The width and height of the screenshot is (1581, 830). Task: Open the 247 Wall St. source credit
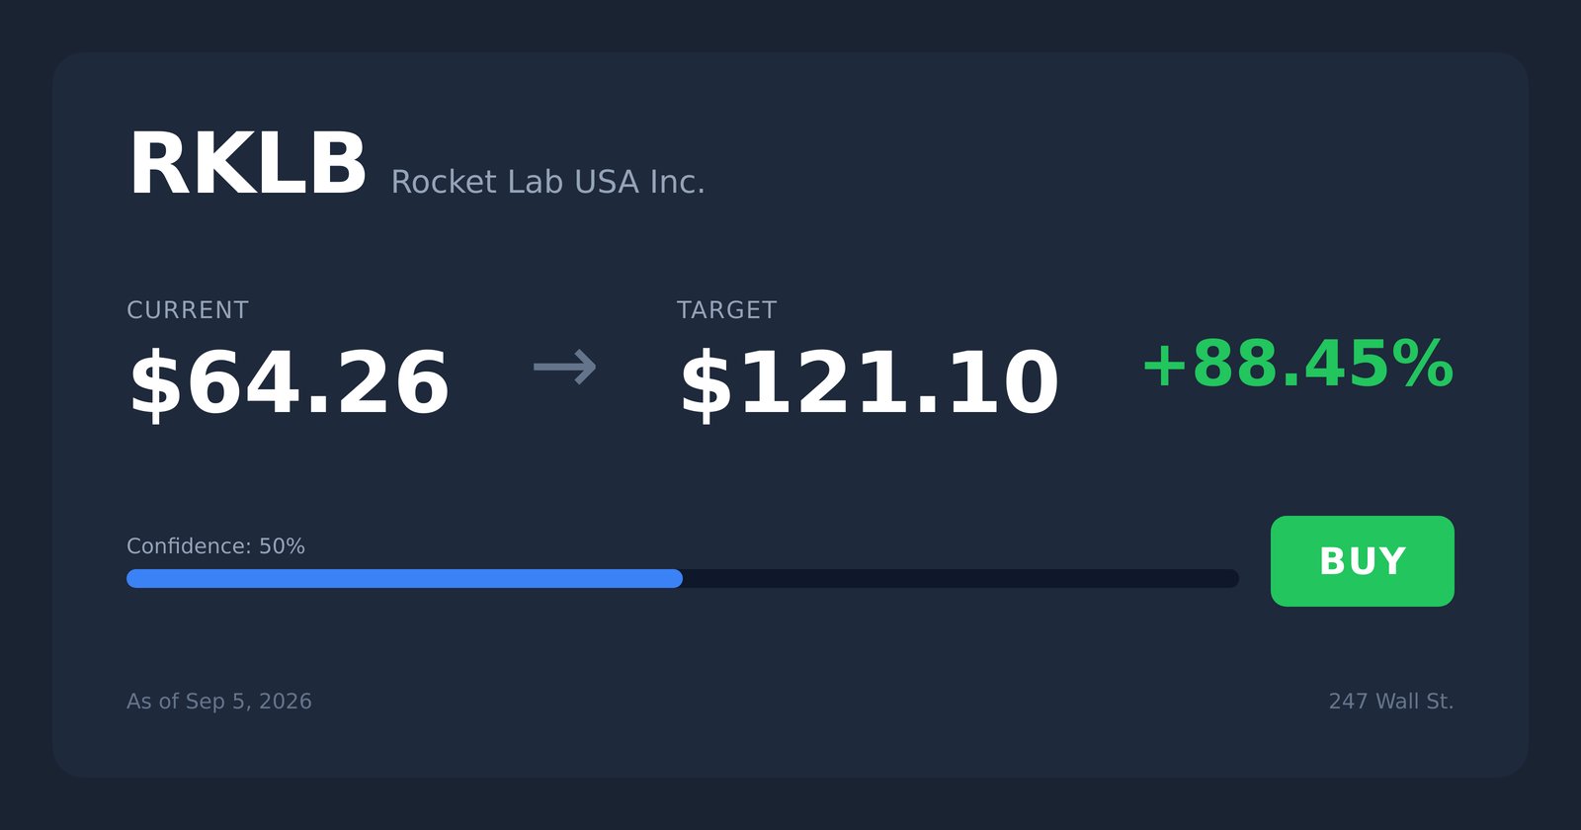click(x=1391, y=702)
